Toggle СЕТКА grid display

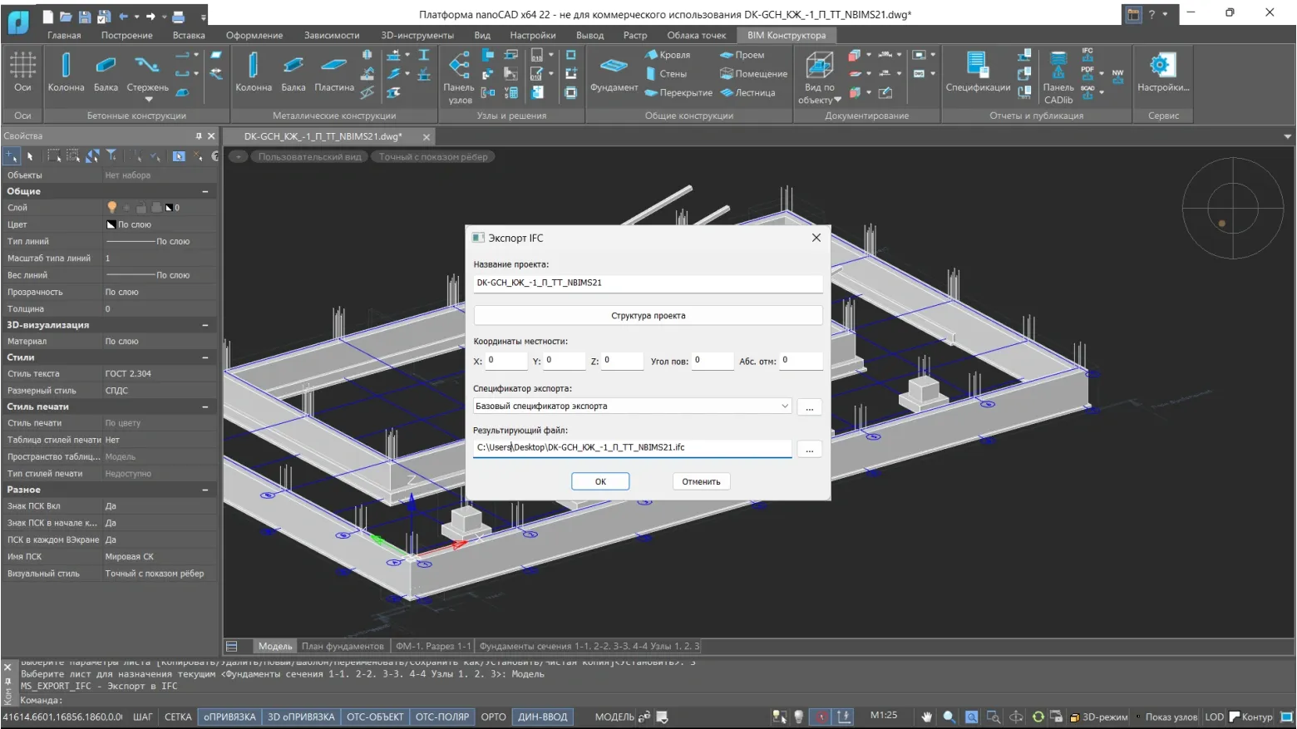point(178,717)
